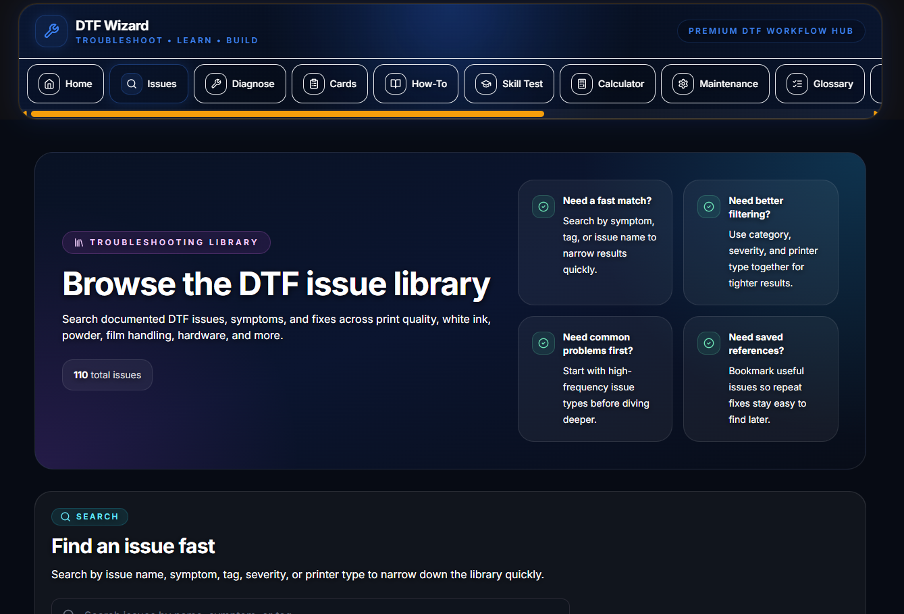Click the Troubleshooting Library label badge
The height and width of the screenshot is (614, 904).
click(x=166, y=242)
